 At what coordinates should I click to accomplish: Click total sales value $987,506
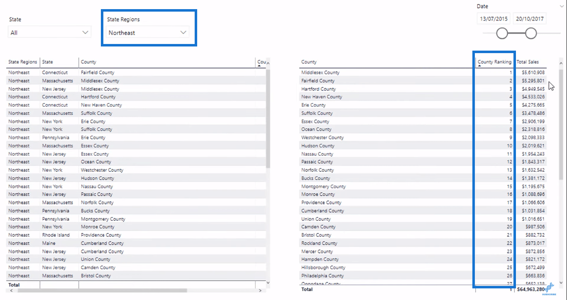point(535,227)
